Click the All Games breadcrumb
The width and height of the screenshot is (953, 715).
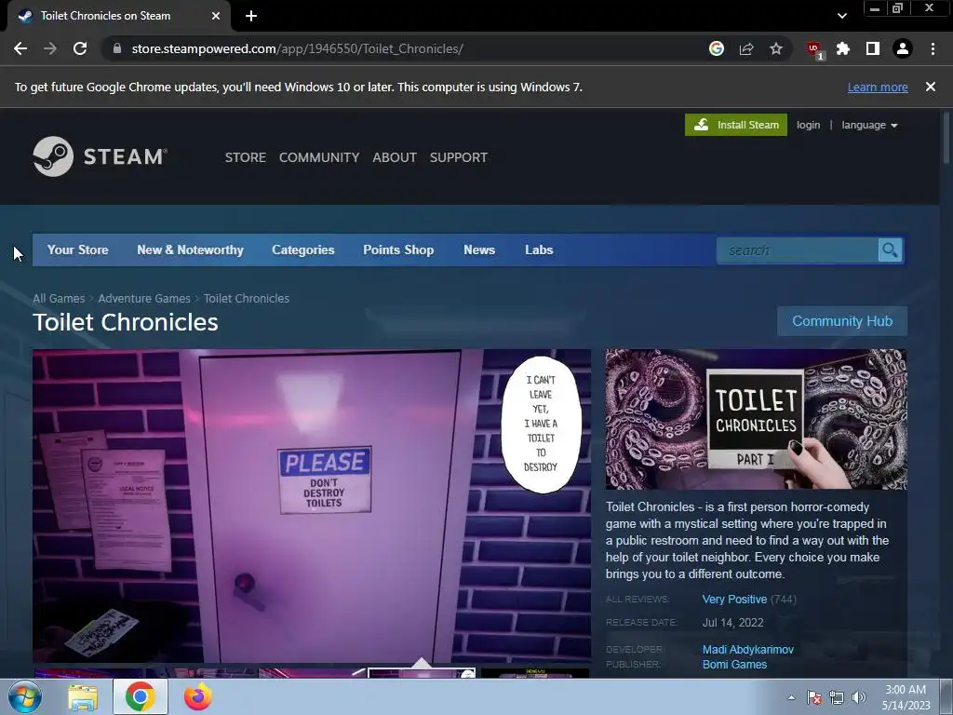(59, 299)
